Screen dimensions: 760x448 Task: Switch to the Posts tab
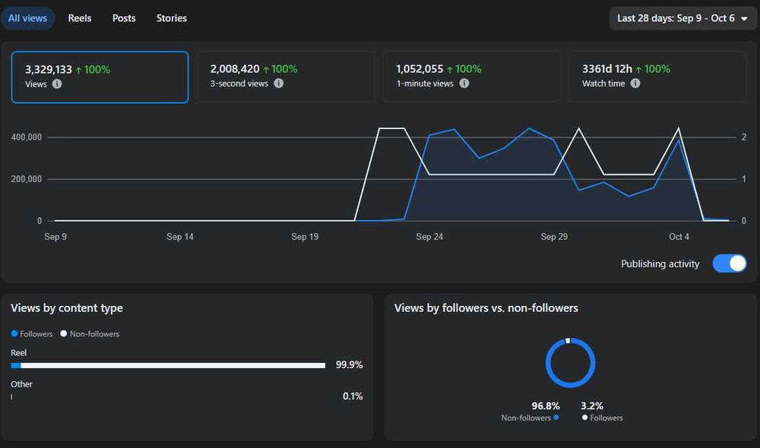point(124,18)
